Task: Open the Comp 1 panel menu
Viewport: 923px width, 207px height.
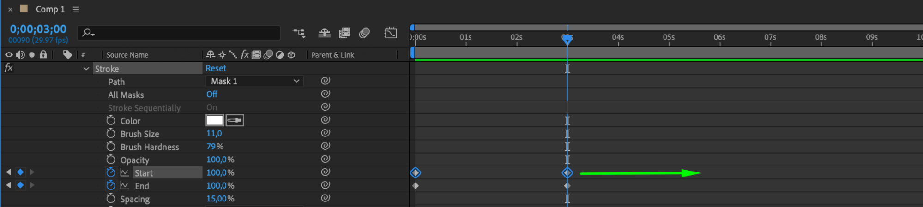Action: pos(76,9)
